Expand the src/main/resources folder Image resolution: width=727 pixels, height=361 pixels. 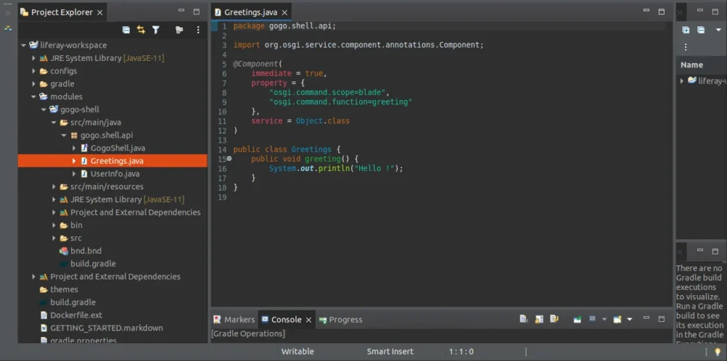[54, 187]
